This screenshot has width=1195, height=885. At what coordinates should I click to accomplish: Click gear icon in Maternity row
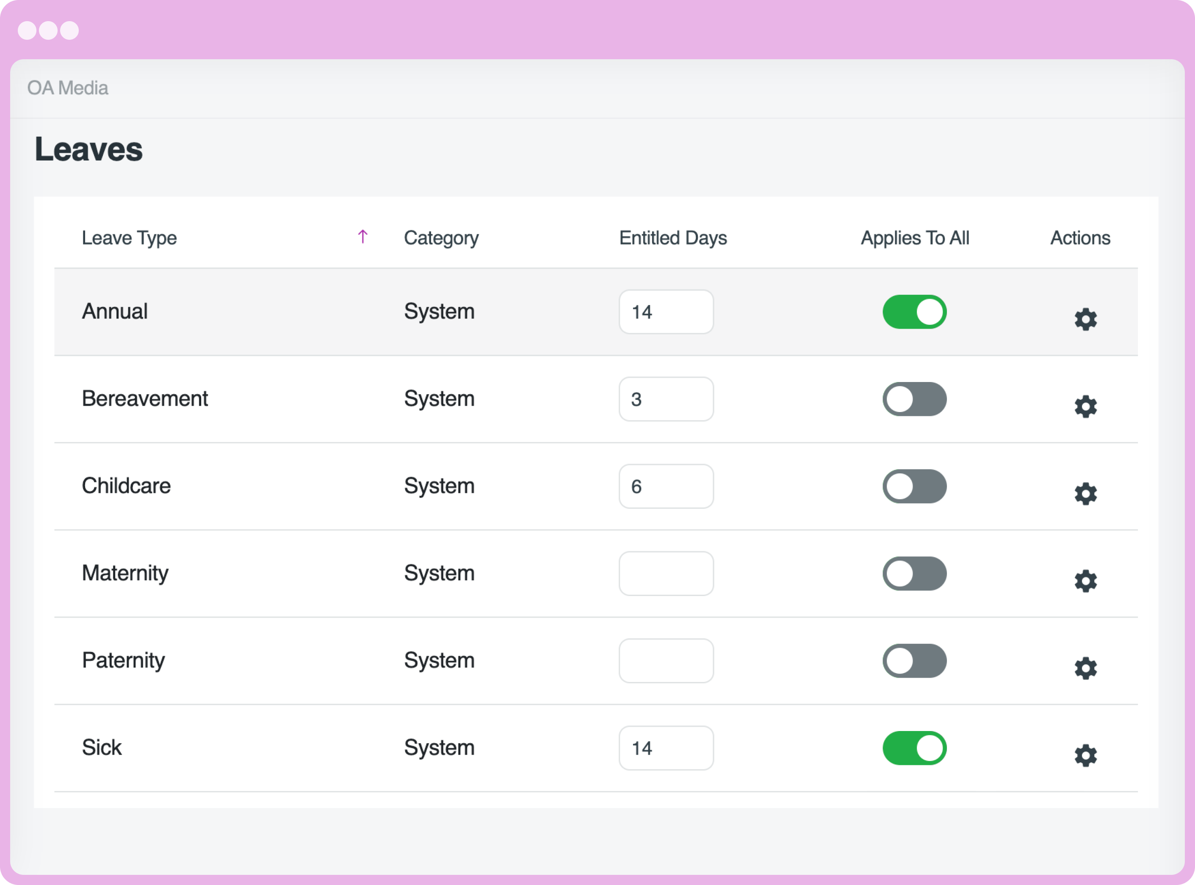1085,581
